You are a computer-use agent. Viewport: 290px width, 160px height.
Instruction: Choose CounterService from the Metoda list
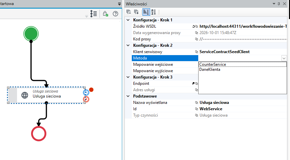click(243, 64)
